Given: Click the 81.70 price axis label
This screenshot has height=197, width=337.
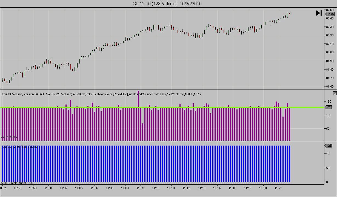Looking at the screenshot, I should (x=330, y=78).
